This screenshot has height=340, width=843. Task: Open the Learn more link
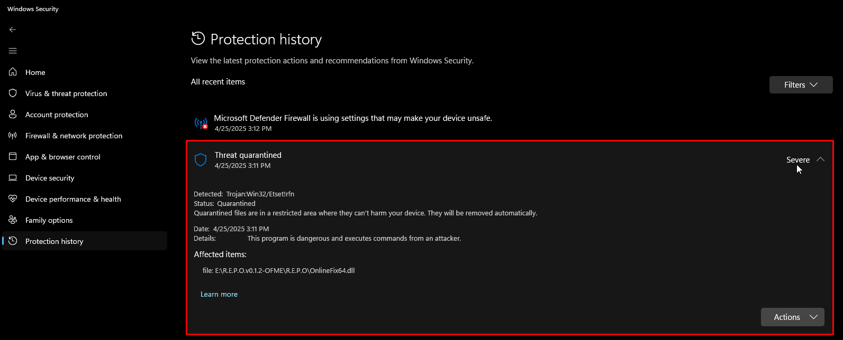click(219, 294)
